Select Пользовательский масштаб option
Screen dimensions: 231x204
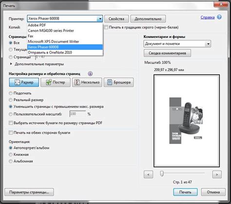11,114
